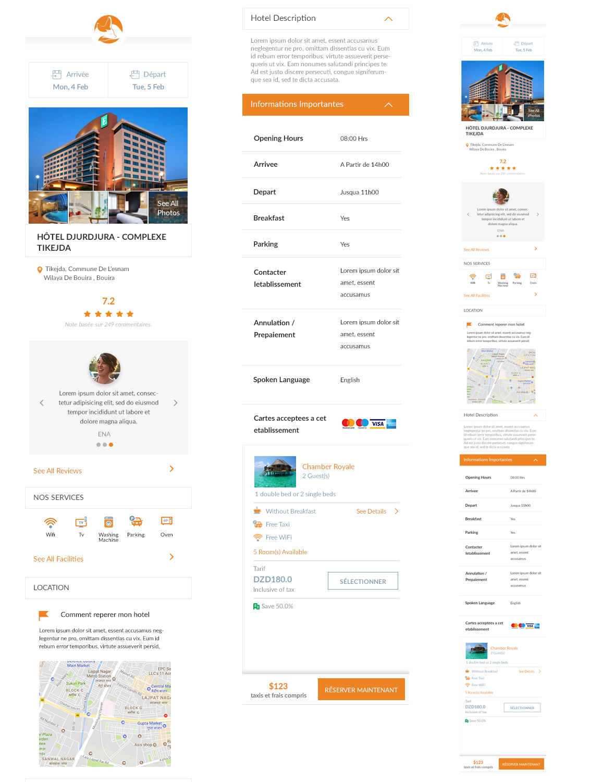This screenshot has height=782, width=590.
Task: Select Arrivée tab in small right mockup
Action: [x=482, y=46]
